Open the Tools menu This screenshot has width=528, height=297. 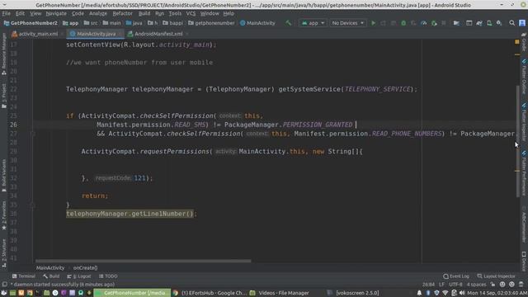pos(175,13)
